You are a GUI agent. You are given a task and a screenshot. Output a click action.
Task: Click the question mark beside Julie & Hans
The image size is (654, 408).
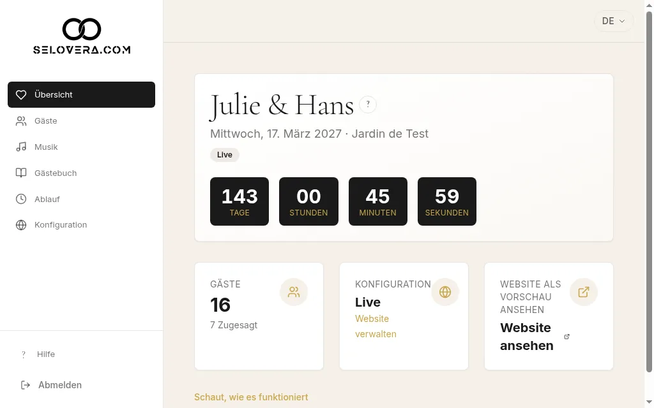[368, 105]
